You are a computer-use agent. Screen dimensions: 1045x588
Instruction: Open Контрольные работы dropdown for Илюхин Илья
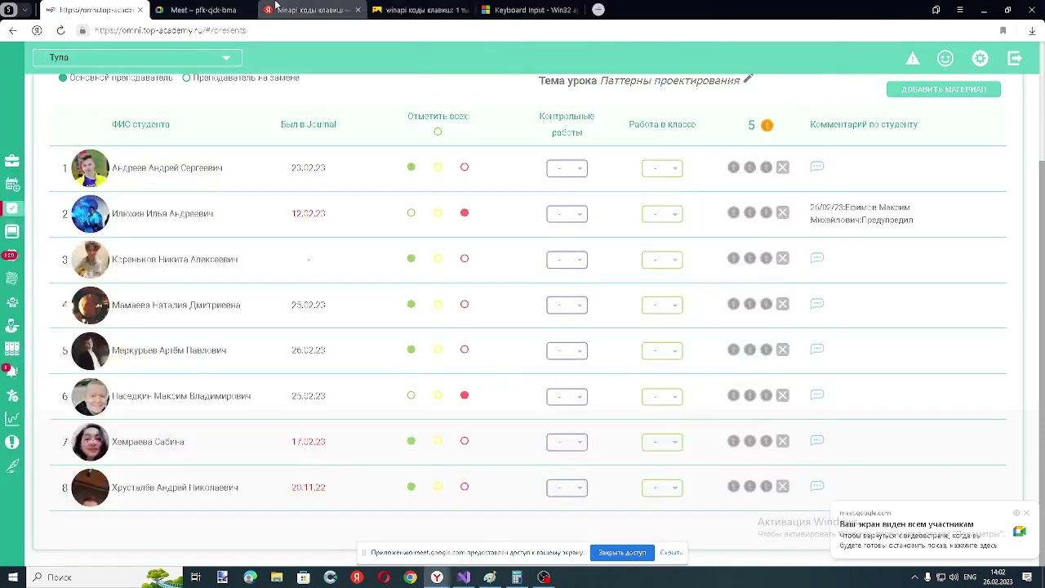[x=567, y=214]
